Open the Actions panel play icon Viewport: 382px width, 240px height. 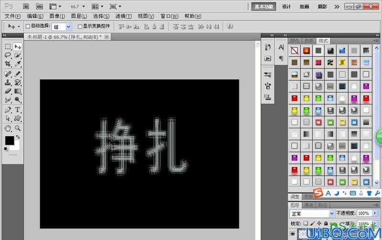point(268,58)
